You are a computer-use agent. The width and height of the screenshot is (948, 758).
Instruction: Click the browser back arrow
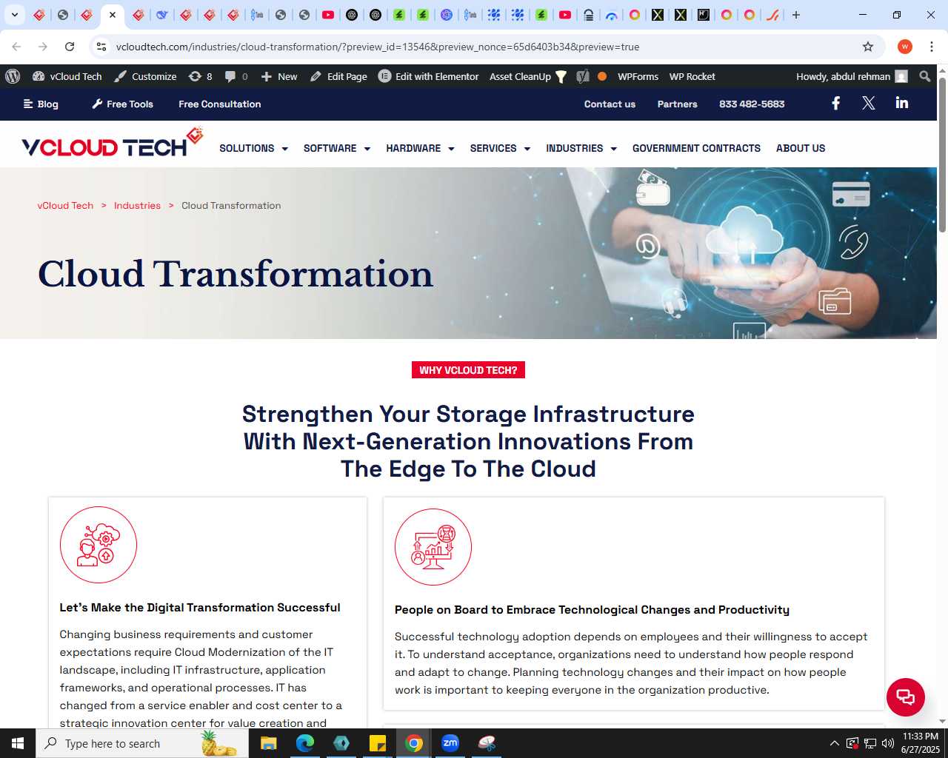(16, 47)
